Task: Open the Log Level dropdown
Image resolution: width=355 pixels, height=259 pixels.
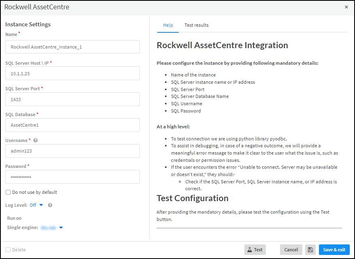Action: (x=36, y=205)
